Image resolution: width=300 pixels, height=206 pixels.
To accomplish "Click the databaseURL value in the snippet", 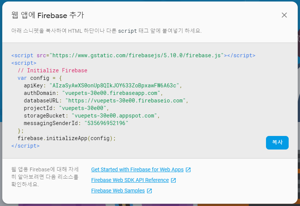I will 125,101.
